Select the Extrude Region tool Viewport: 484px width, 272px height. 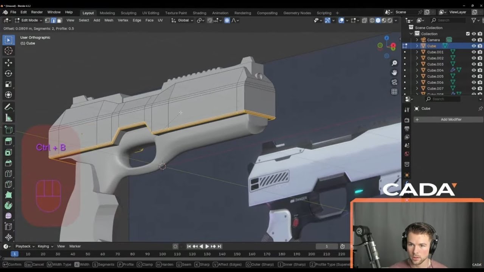pos(8,142)
